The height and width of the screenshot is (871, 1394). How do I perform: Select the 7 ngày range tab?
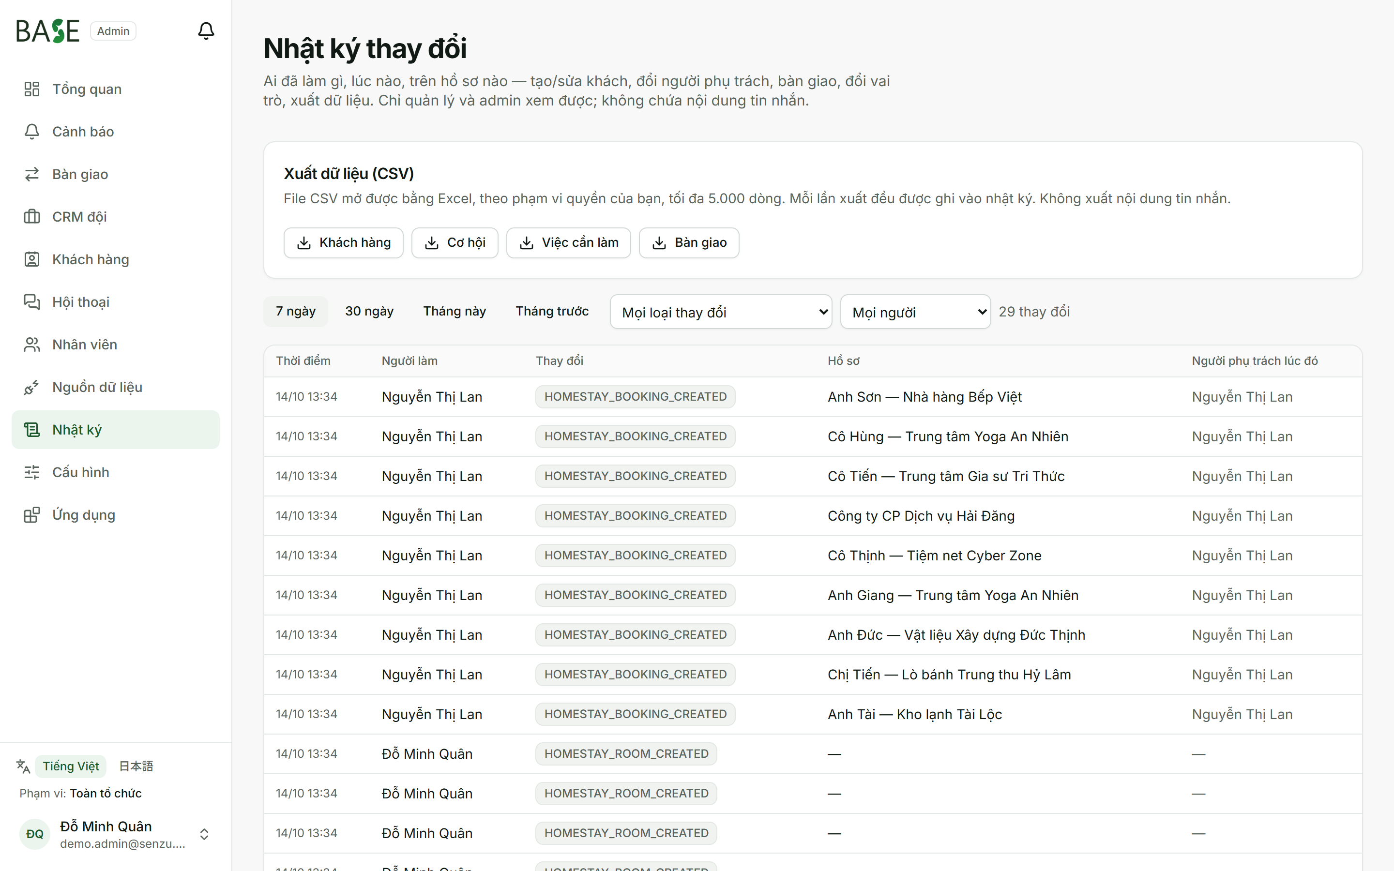point(296,312)
